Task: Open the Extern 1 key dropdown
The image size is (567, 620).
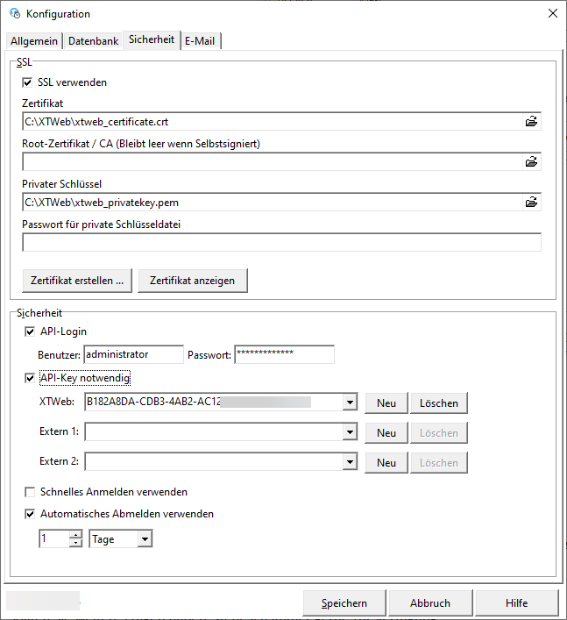Action: pyautogui.click(x=350, y=432)
